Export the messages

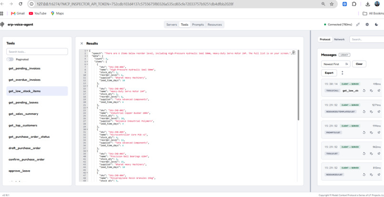[x=329, y=73]
